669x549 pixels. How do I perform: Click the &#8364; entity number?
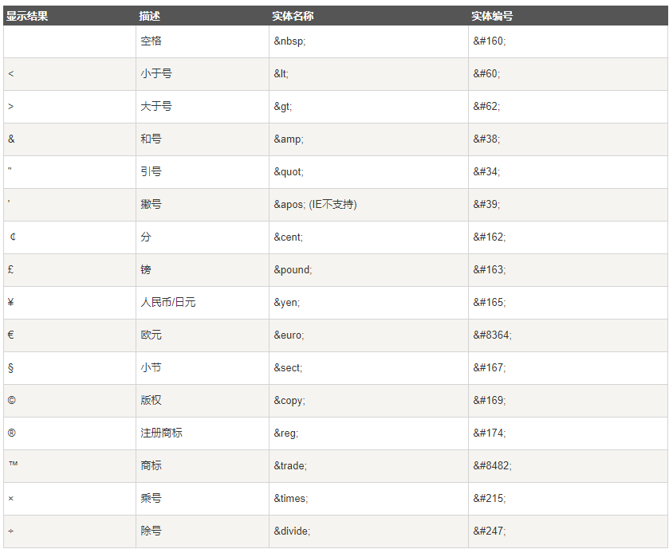click(x=493, y=335)
